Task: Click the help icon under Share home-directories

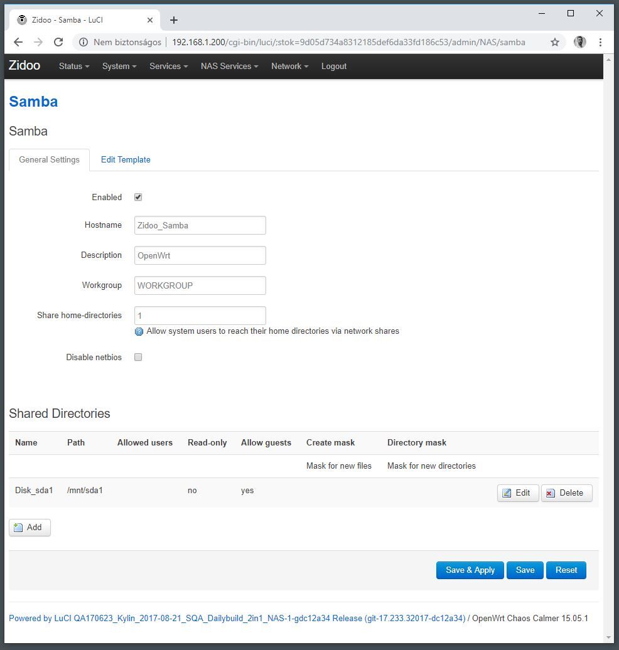Action: [x=139, y=332]
